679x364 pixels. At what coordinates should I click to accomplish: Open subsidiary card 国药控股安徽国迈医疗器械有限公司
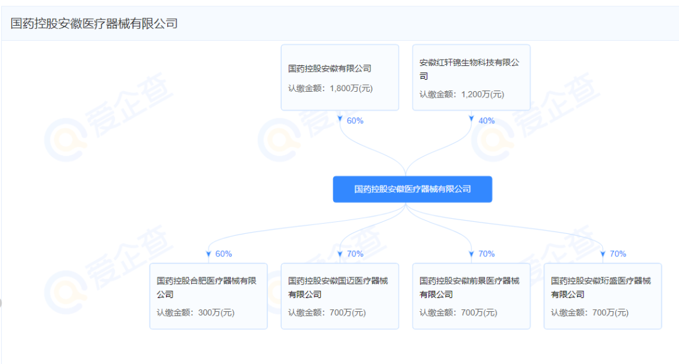pyautogui.click(x=340, y=296)
